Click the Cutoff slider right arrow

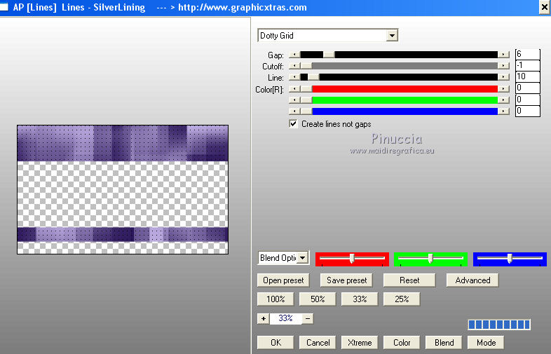[x=503, y=66]
